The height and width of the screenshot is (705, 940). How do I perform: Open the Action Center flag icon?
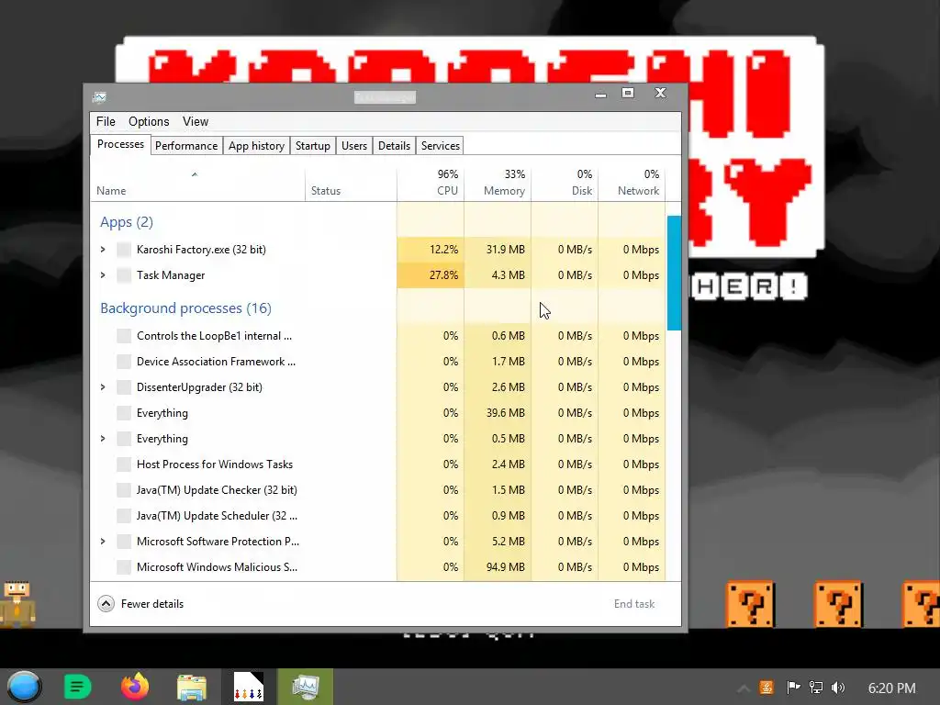coord(793,687)
